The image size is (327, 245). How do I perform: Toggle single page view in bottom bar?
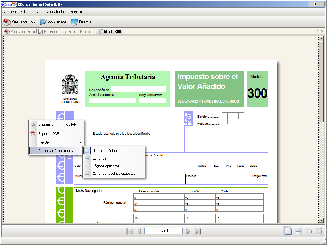click(288, 231)
